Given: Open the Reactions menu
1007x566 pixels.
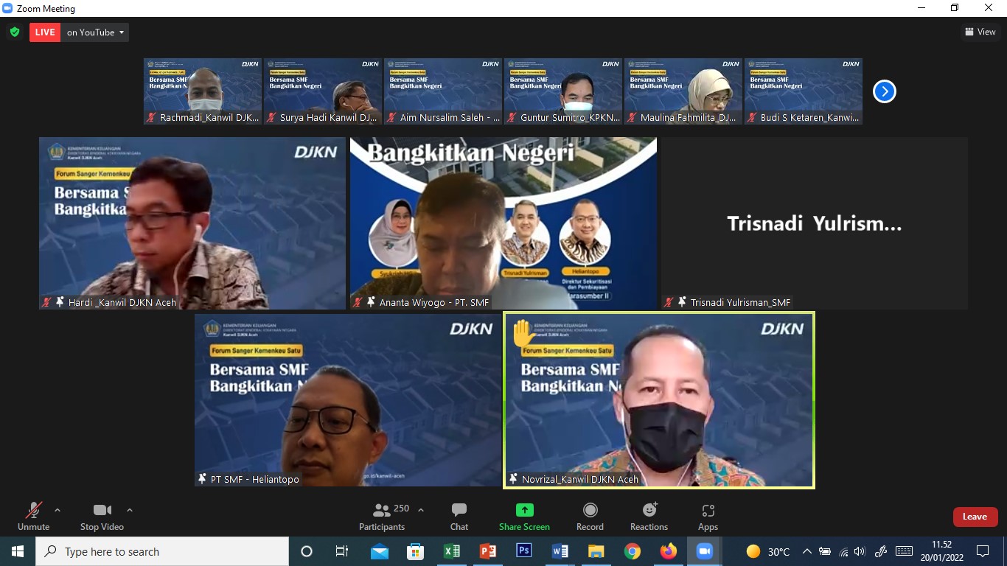Looking at the screenshot, I should pyautogui.click(x=649, y=516).
